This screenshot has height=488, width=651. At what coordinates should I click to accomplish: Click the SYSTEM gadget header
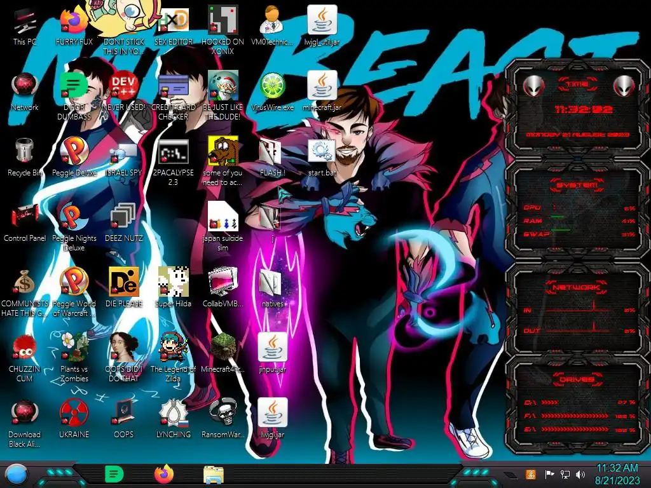pyautogui.click(x=577, y=185)
